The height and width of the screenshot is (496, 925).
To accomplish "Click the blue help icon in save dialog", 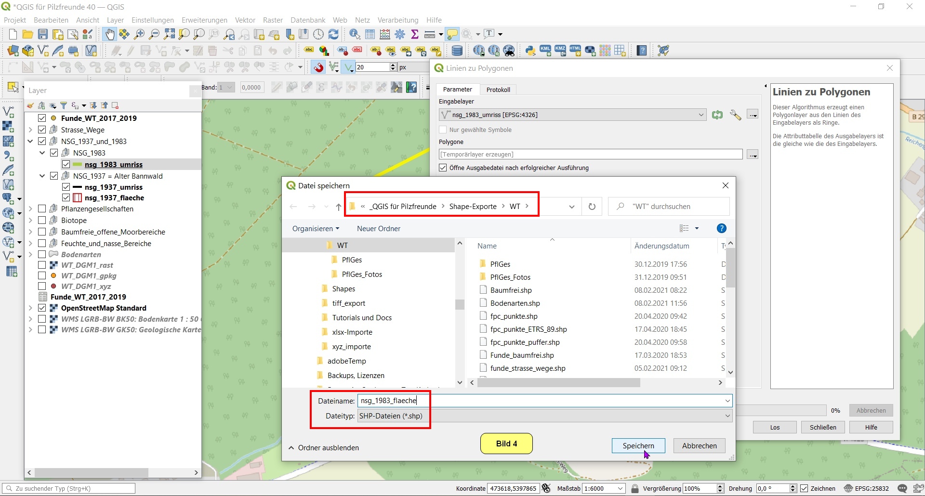I will point(721,229).
